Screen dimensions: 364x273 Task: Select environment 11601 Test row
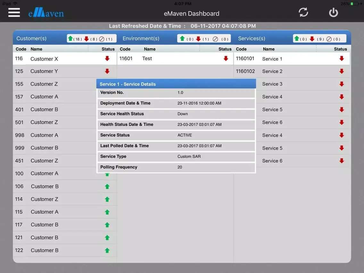(175, 59)
